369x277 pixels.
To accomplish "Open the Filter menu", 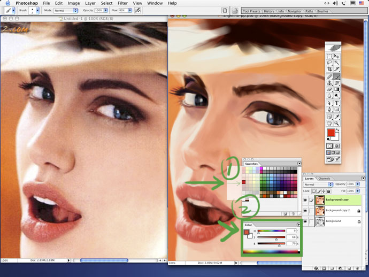I will (122, 3).
